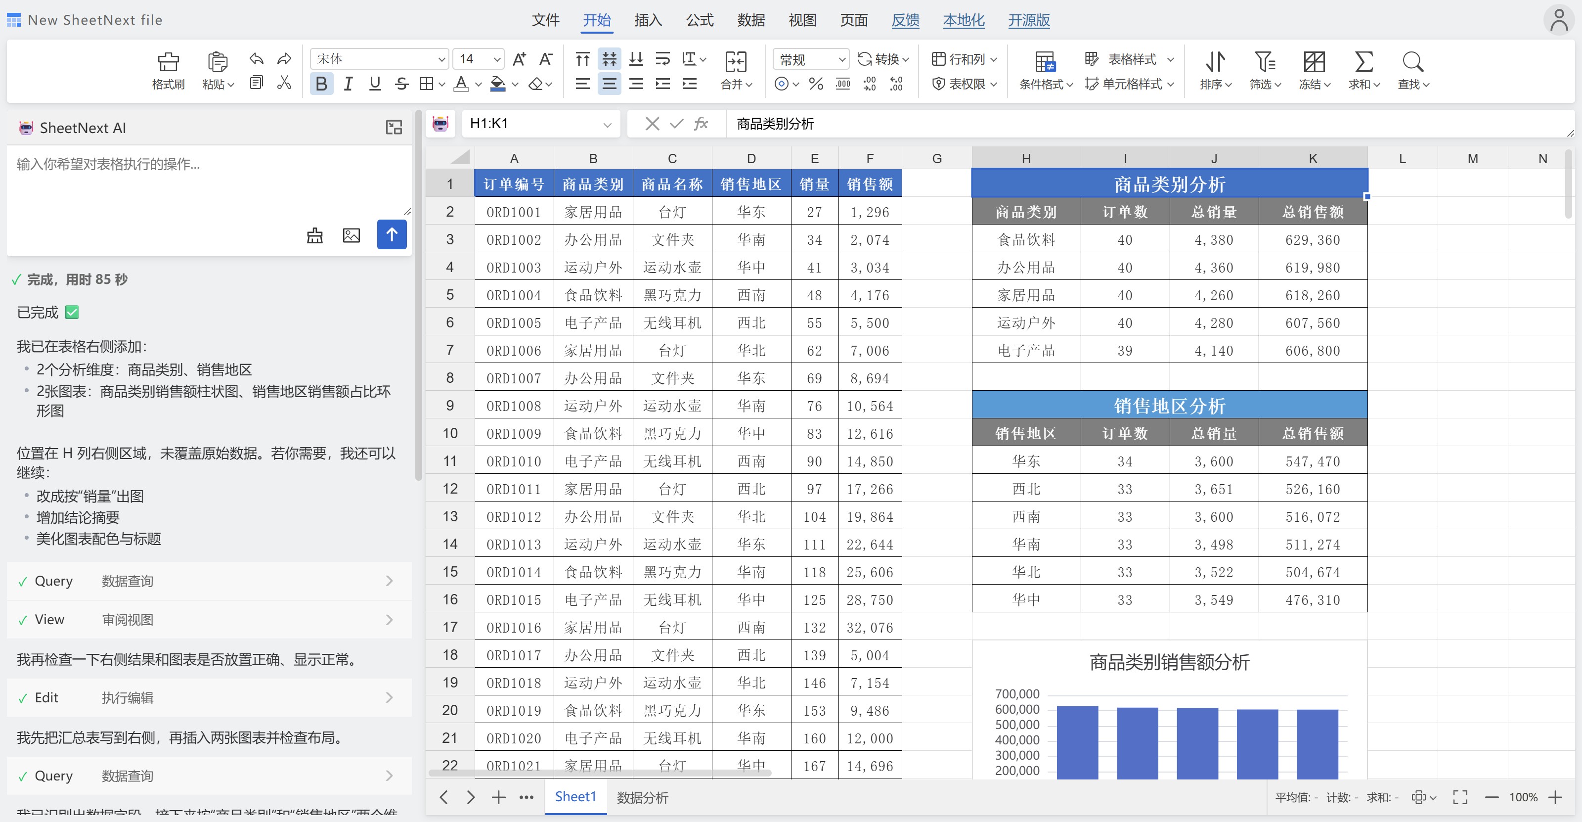Click the merge cells (合并) icon
Image resolution: width=1582 pixels, height=822 pixels.
[735, 62]
